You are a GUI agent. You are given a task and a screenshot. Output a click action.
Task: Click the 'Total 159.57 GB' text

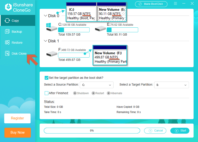coord(69,34)
